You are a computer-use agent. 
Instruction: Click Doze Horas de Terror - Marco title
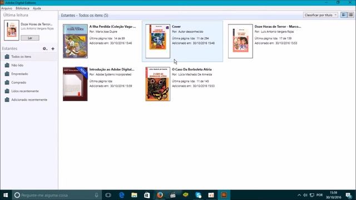pos(278,27)
